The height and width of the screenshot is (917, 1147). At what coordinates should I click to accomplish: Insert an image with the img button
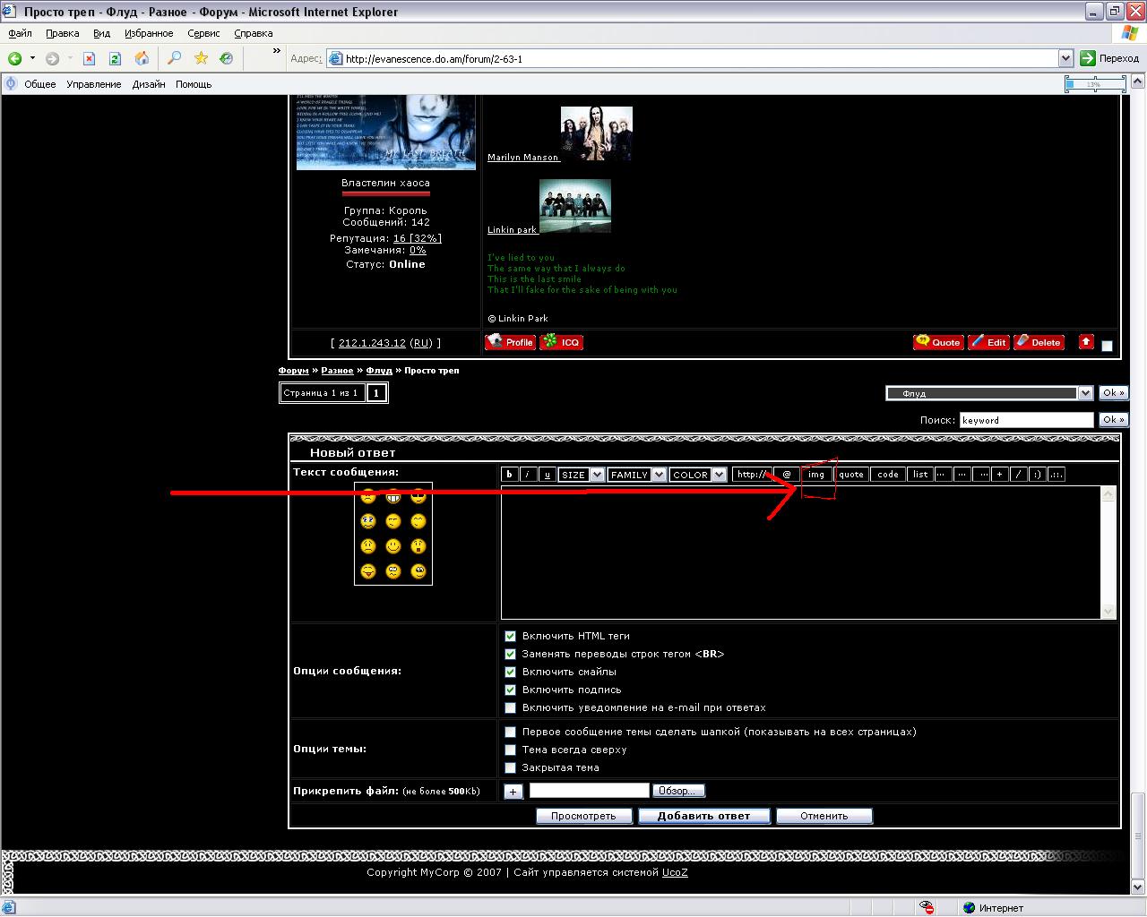pyautogui.click(x=816, y=475)
